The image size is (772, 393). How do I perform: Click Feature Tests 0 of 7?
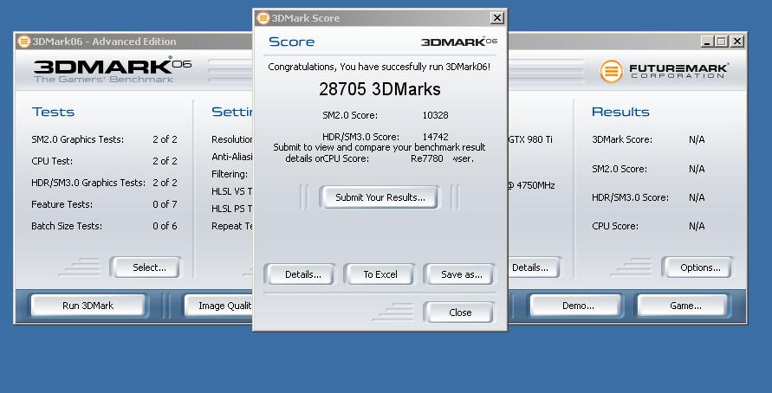point(104,204)
